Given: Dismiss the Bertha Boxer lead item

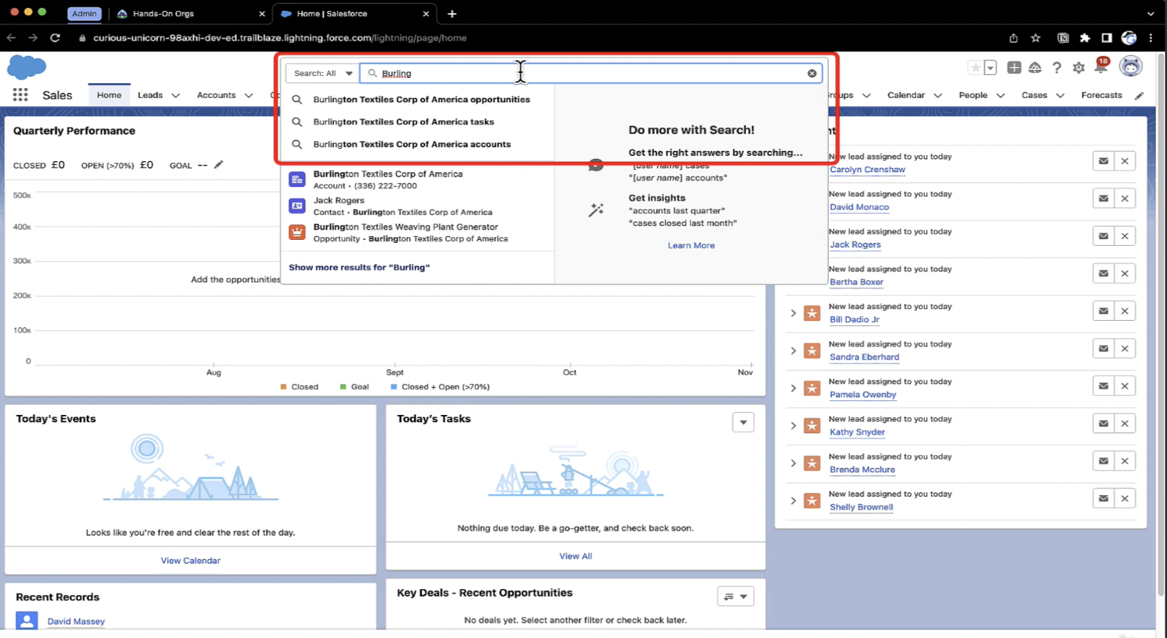Looking at the screenshot, I should point(1125,273).
